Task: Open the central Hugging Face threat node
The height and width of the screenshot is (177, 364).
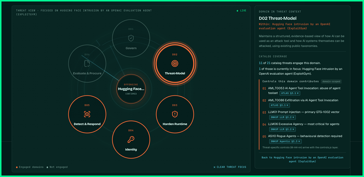Action: click(x=131, y=89)
